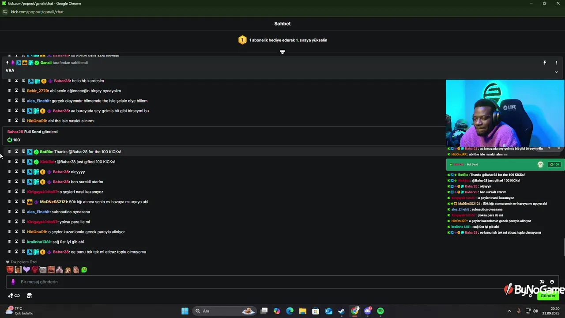
Task: Click Bahar28 name in Full Send notice
Action: tap(15, 132)
